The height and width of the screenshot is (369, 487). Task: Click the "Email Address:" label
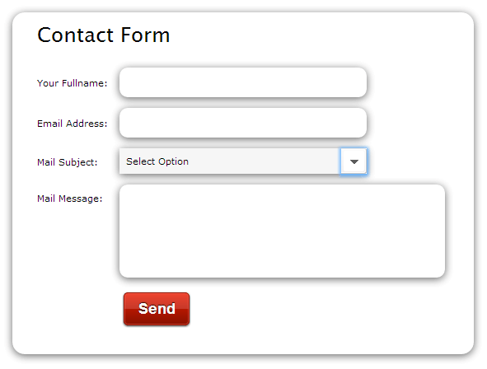(72, 124)
